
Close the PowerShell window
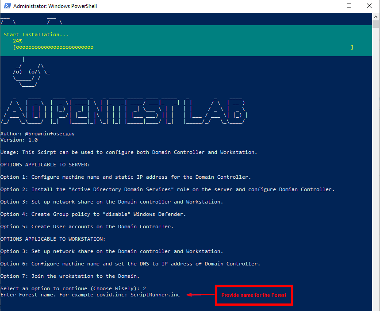pyautogui.click(x=369, y=6)
